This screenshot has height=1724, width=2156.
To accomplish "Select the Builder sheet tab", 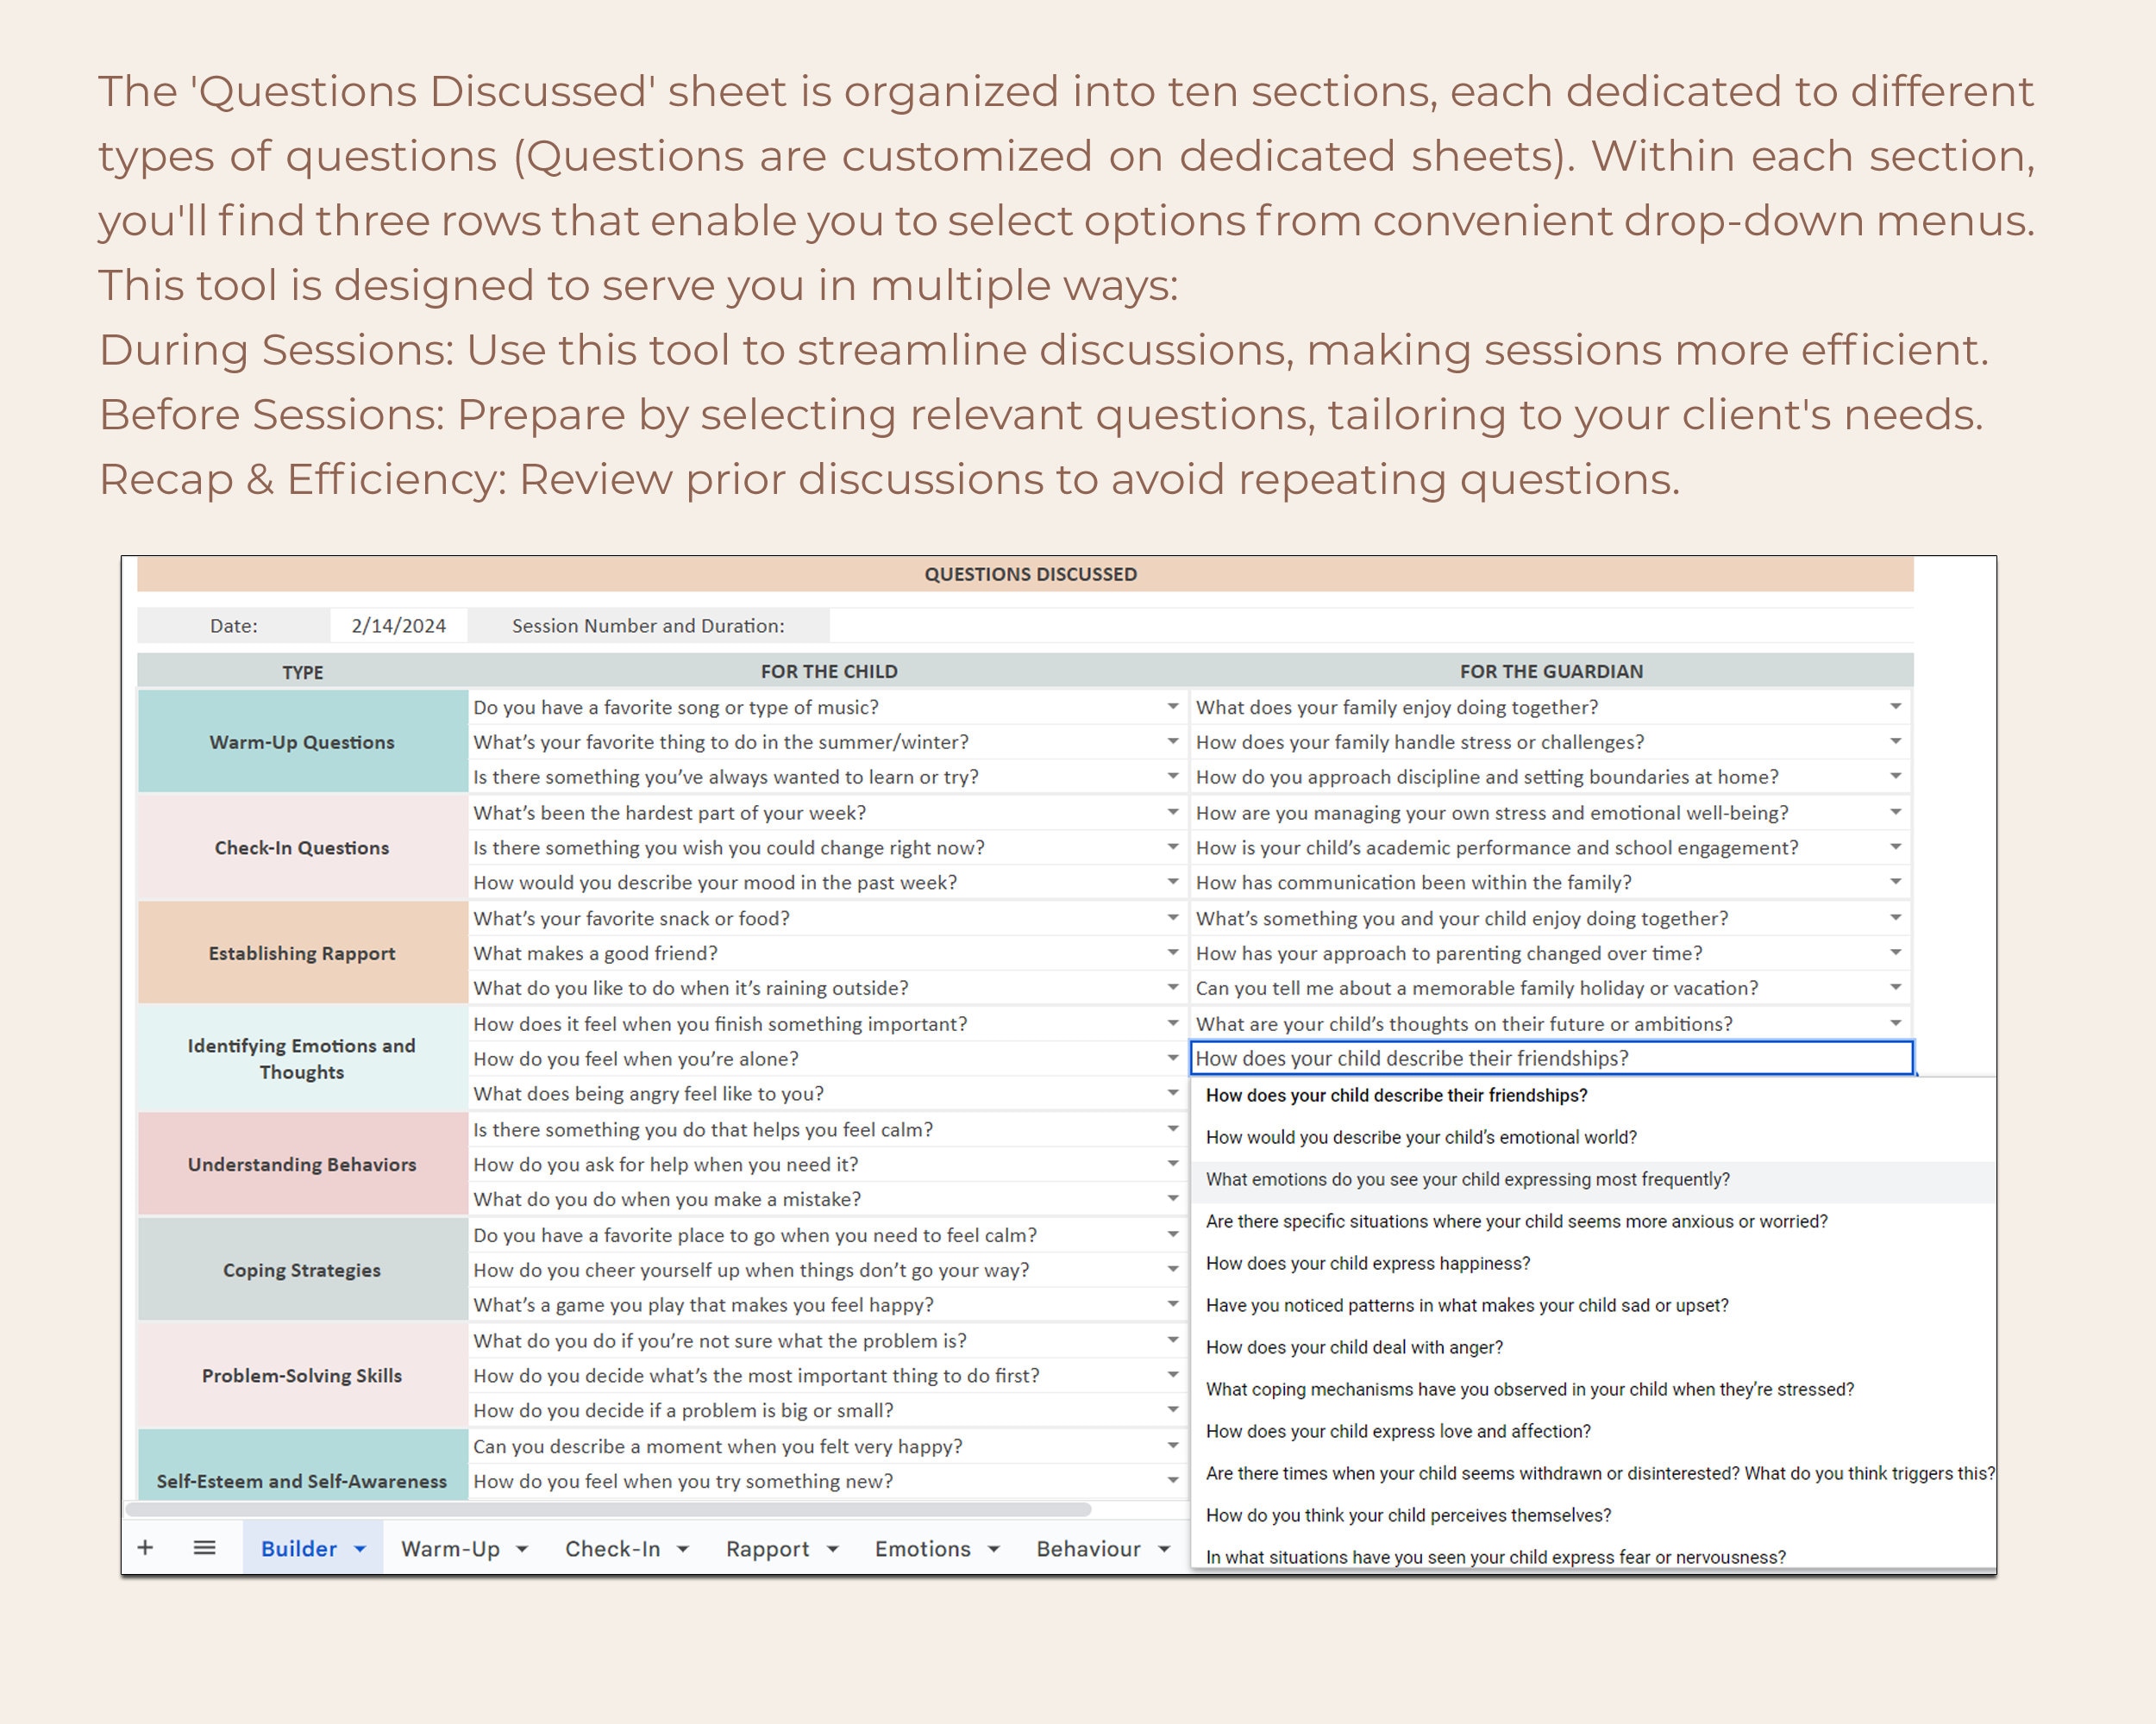I will coord(298,1548).
